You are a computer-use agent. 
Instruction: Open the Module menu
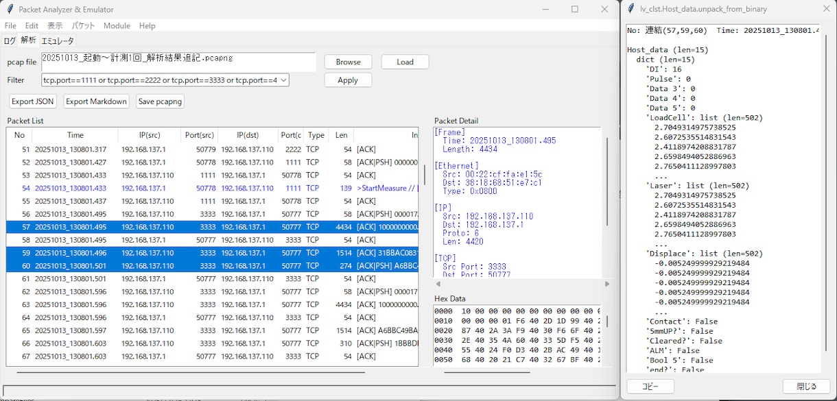[117, 25]
